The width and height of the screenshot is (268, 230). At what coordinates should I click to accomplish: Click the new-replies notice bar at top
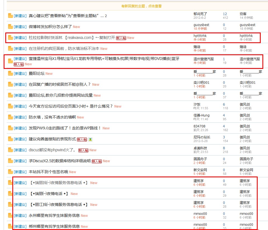[x=141, y=6]
